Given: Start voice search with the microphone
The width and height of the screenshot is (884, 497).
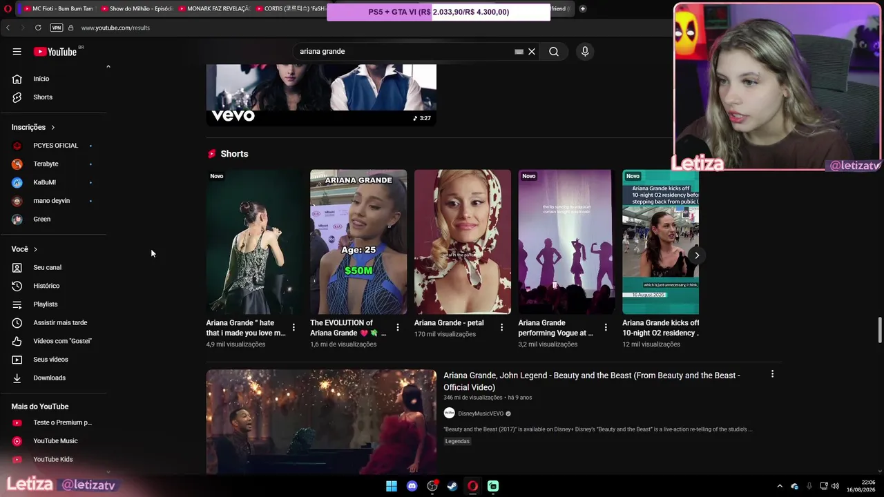Looking at the screenshot, I should [585, 51].
